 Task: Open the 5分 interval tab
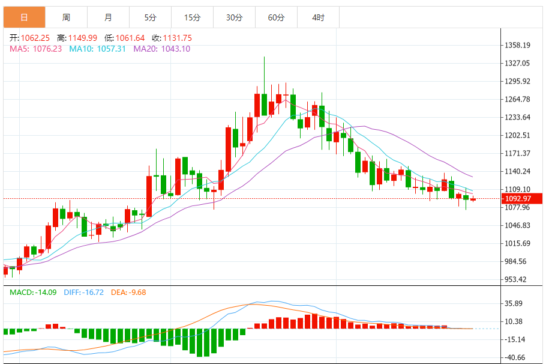[151, 17]
